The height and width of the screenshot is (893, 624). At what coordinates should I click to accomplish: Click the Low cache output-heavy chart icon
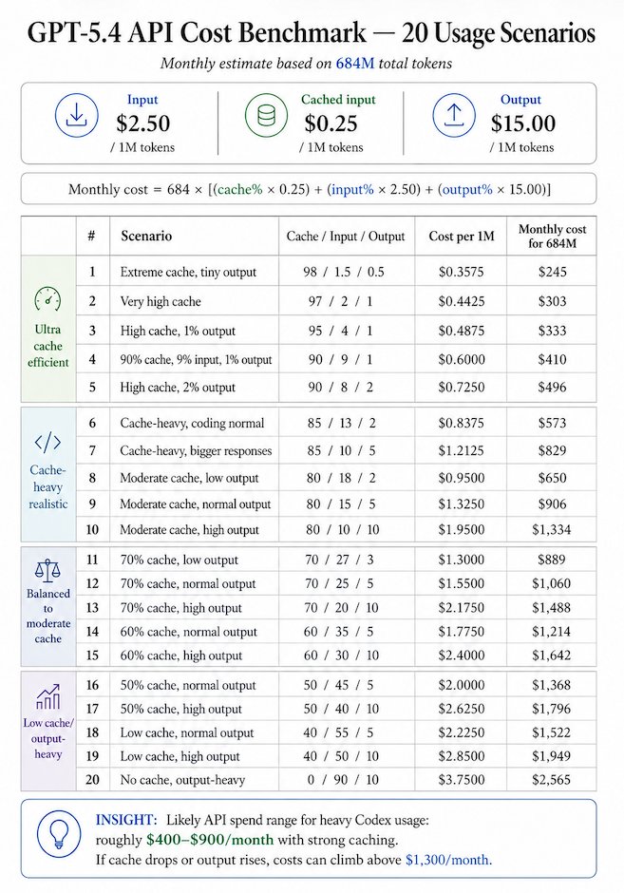47,697
